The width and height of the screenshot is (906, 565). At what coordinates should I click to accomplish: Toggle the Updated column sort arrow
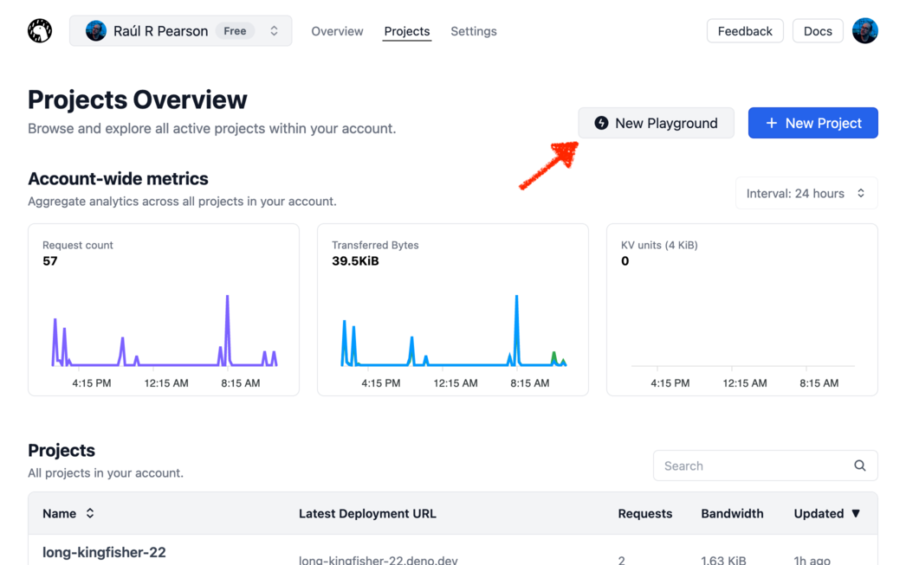856,513
